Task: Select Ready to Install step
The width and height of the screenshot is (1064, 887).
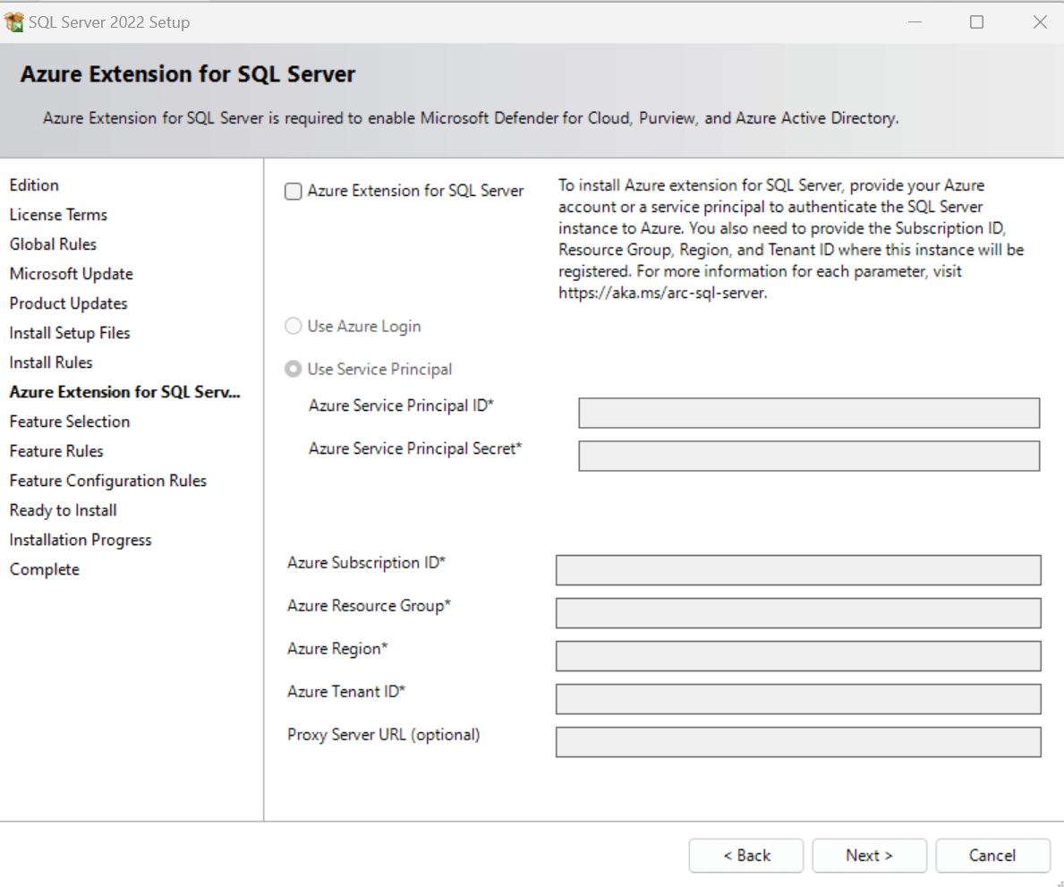Action: coord(64,510)
